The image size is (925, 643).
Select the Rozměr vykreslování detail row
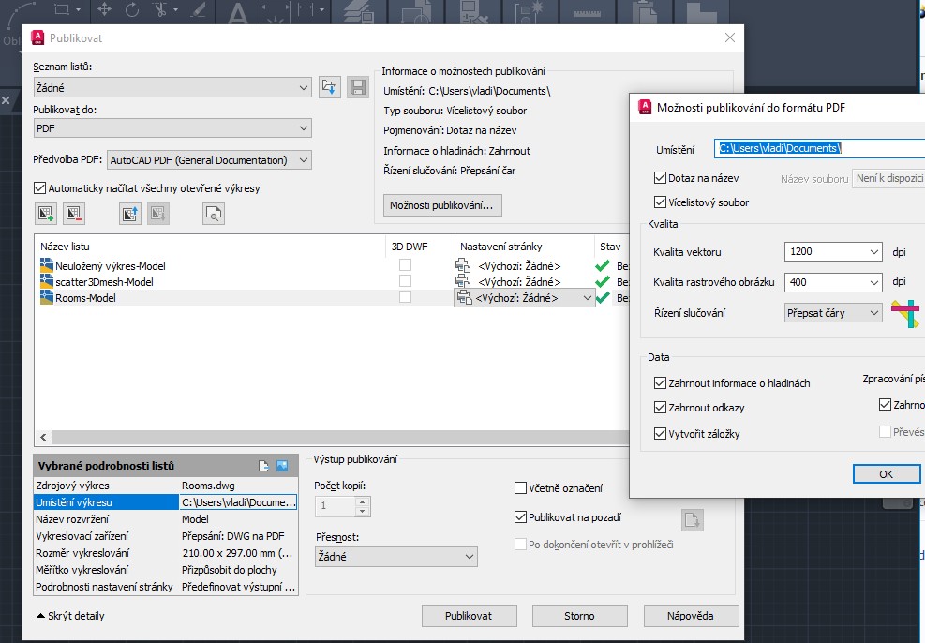[x=166, y=553]
